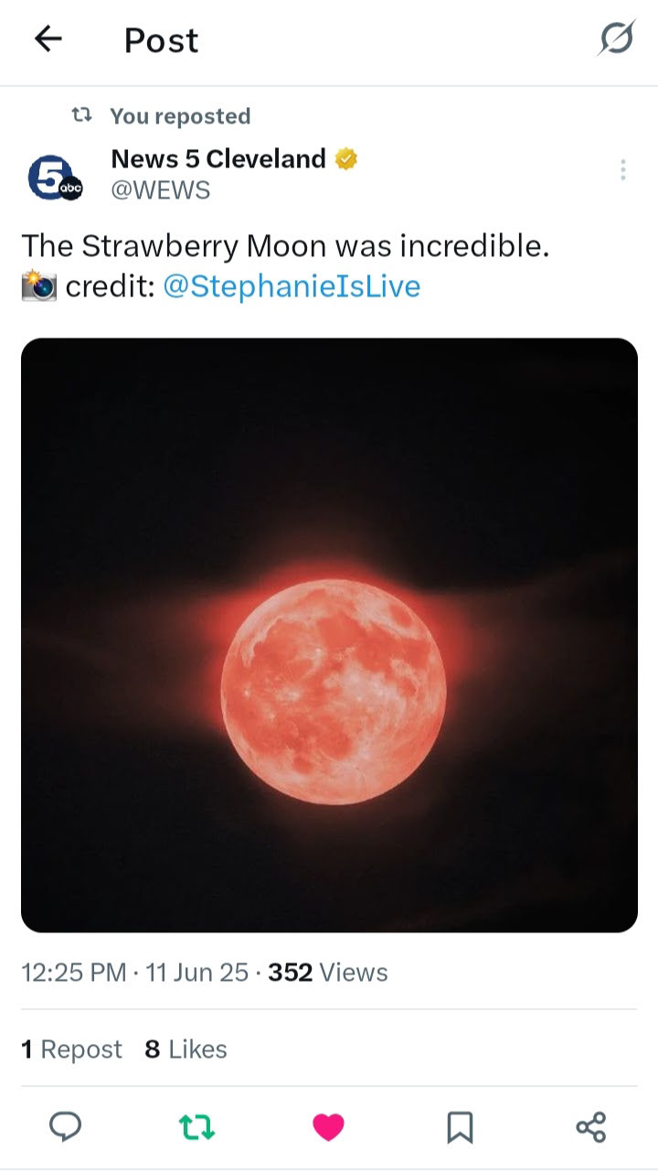View the 1 Repost list
658x1173 pixels.
(x=71, y=1049)
